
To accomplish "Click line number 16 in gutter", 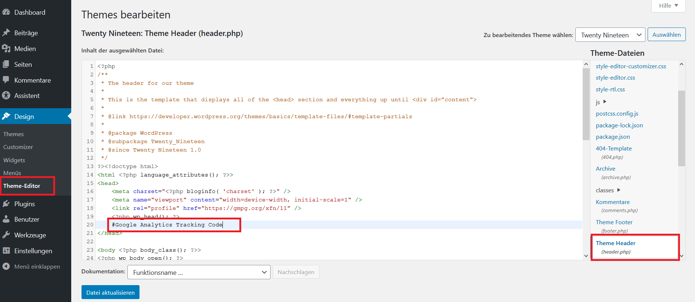I will coord(90,191).
